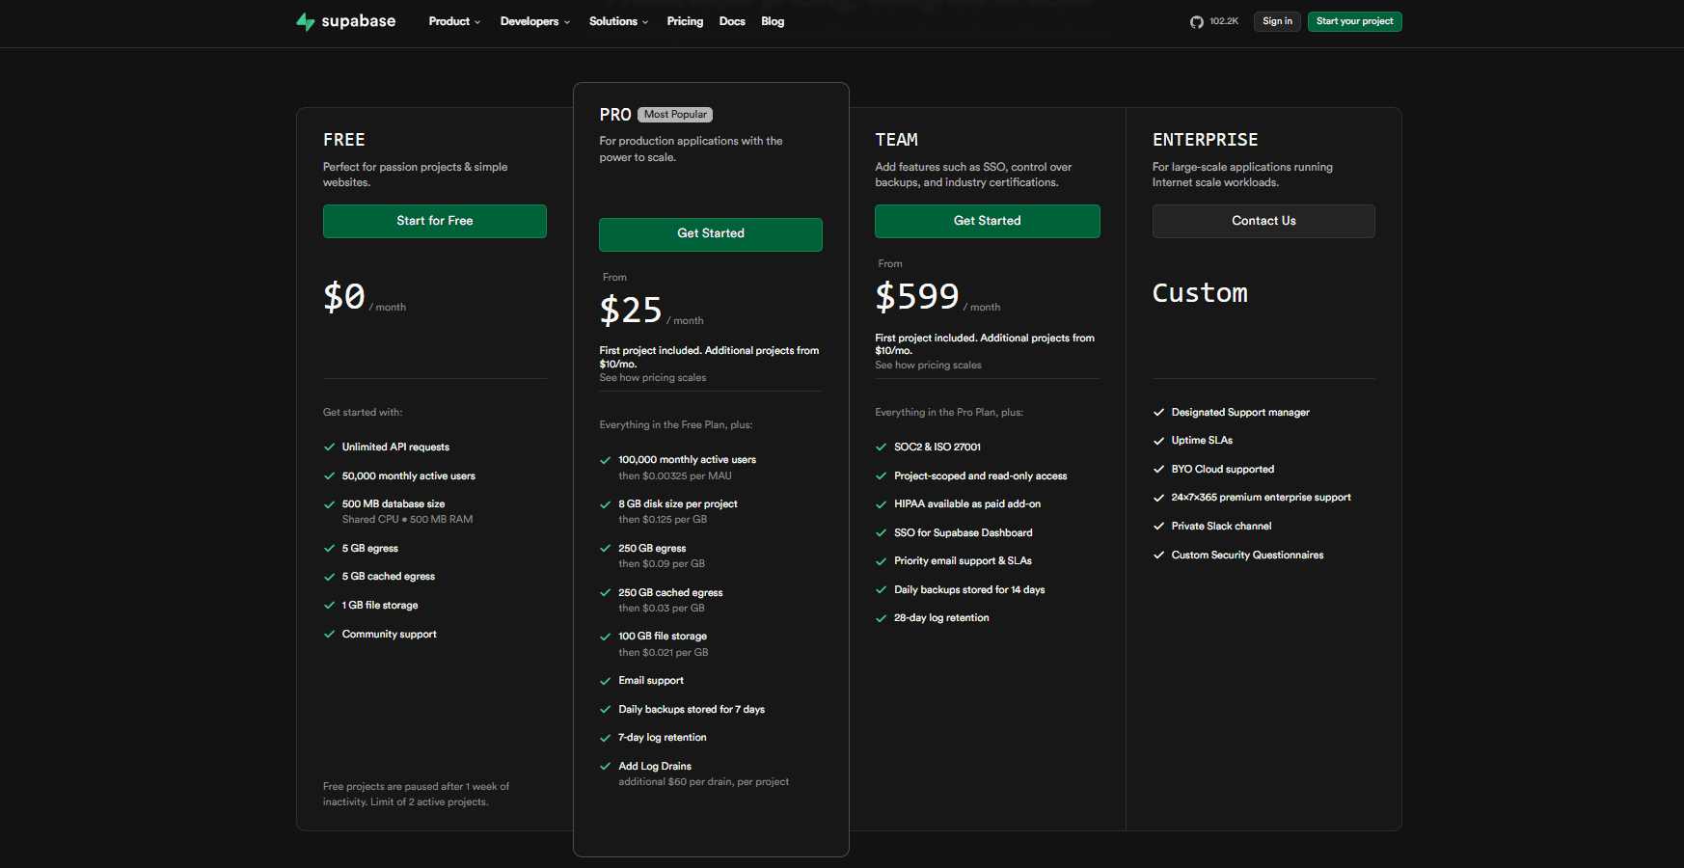Click 'Daily backups stored for 7 days' text
1684x868 pixels.
(692, 710)
